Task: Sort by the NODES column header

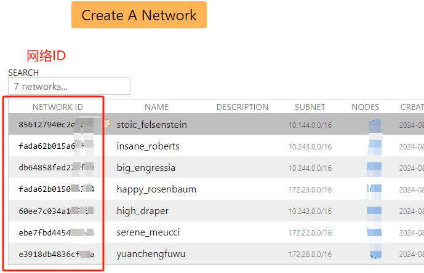Action: pyautogui.click(x=366, y=107)
